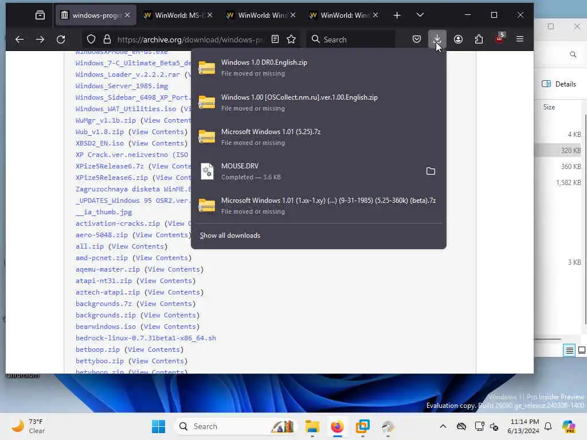Open atapi-nt31.zip link
Viewport: 587px width, 440px height.
(104, 281)
